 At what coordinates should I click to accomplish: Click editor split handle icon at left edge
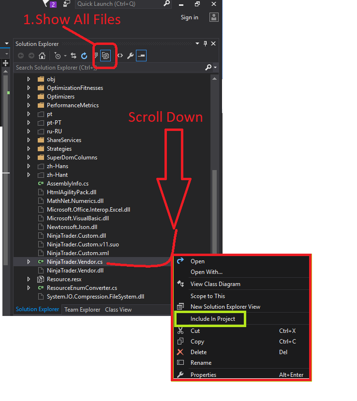pyautogui.click(x=5, y=63)
